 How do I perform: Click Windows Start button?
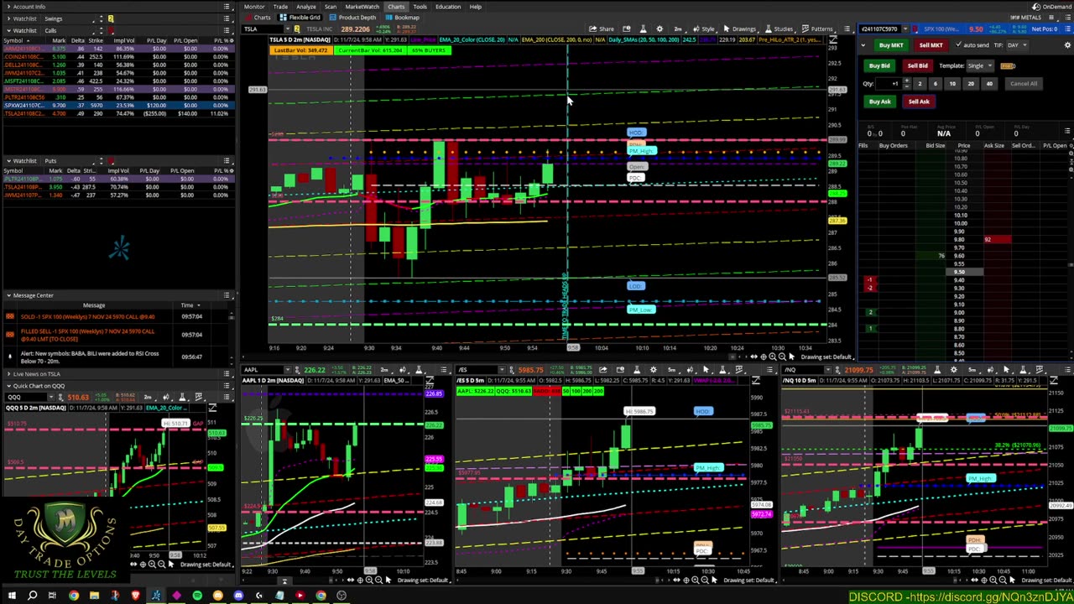coord(11,596)
